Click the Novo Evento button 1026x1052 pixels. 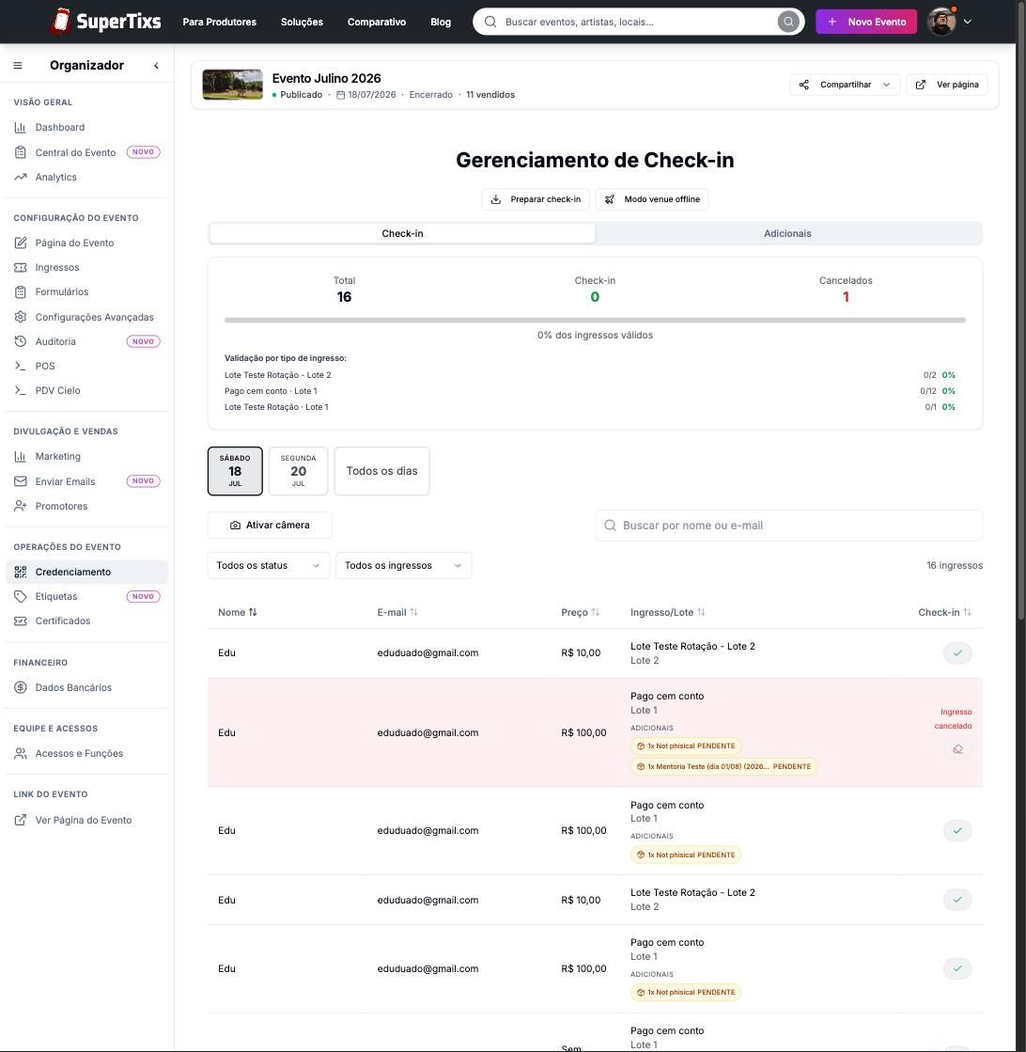click(865, 22)
